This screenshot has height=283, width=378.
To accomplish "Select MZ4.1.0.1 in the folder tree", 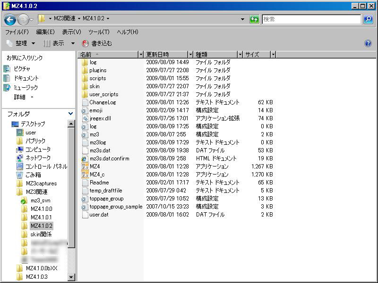I will [x=41, y=217].
